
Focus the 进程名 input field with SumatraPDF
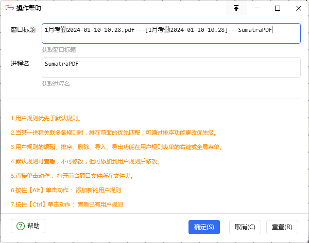pyautogui.click(x=171, y=67)
